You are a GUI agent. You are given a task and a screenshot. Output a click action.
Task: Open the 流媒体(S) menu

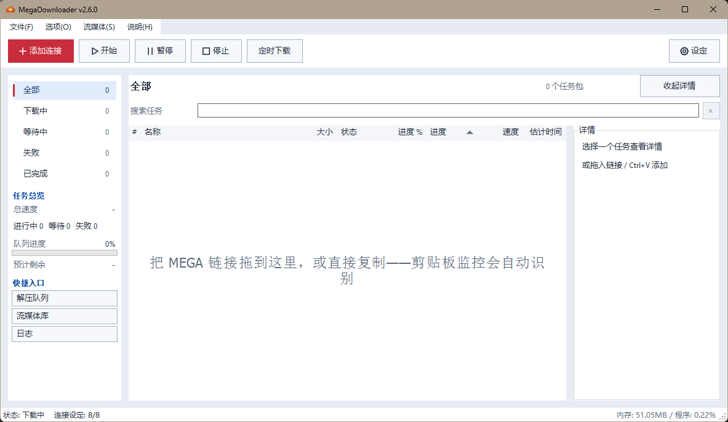click(99, 27)
